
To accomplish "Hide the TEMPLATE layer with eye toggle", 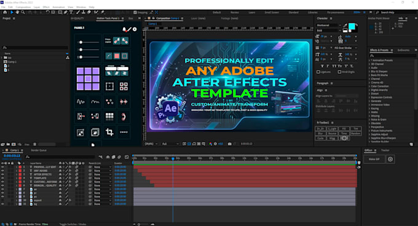I will pos(2,178).
